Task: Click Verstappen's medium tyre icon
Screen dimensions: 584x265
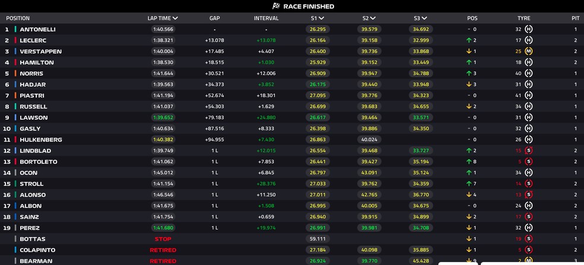Action: click(x=528, y=52)
